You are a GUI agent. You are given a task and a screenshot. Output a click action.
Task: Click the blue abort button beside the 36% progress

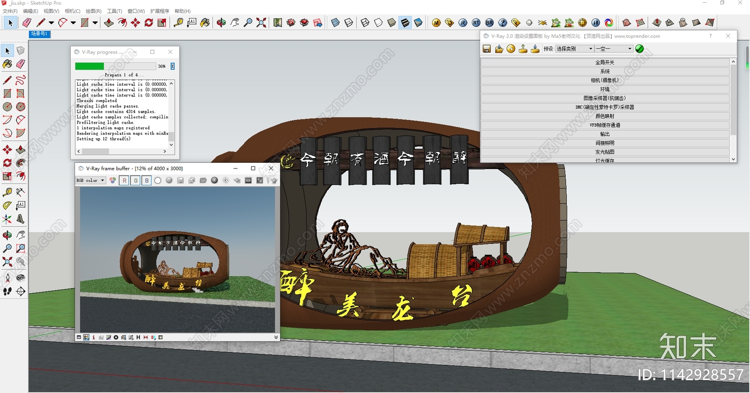click(x=172, y=66)
